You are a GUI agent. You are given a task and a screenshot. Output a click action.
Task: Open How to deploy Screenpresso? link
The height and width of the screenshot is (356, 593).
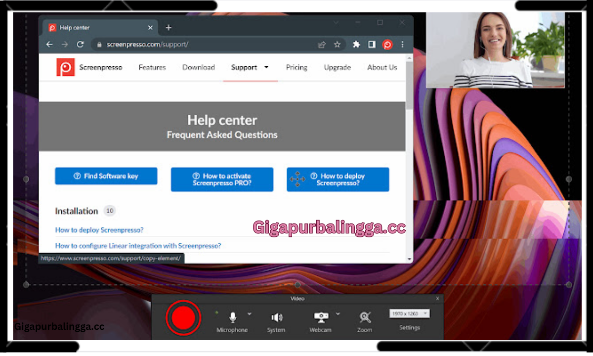[99, 230]
